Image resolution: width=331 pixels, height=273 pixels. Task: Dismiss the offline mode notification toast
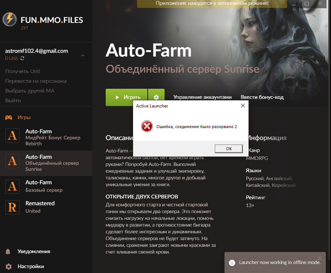[x=319, y=258]
